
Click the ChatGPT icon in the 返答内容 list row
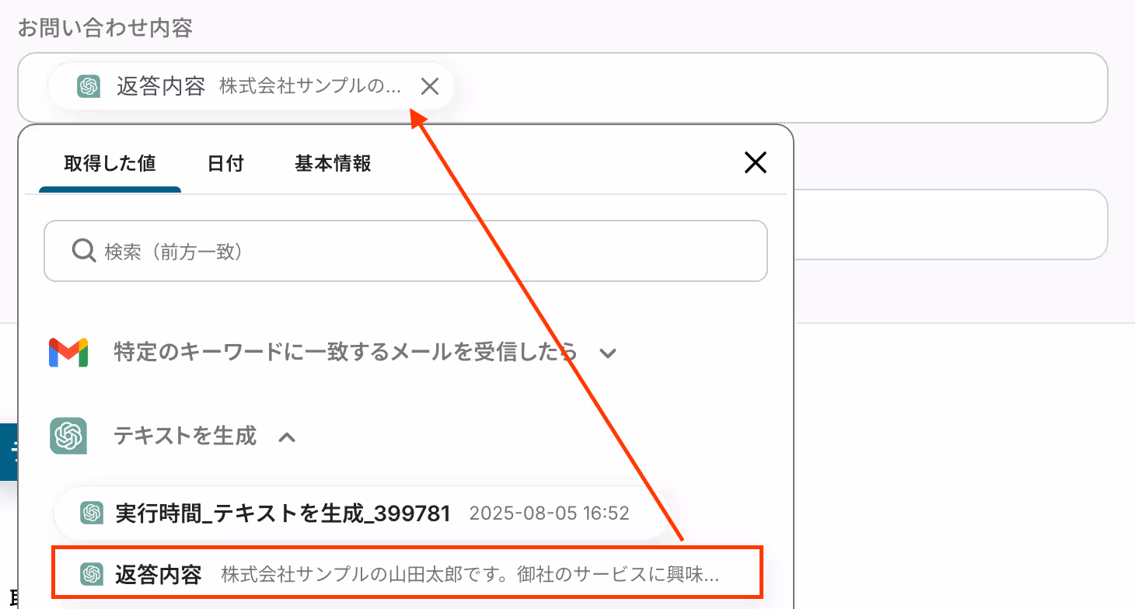click(x=92, y=575)
